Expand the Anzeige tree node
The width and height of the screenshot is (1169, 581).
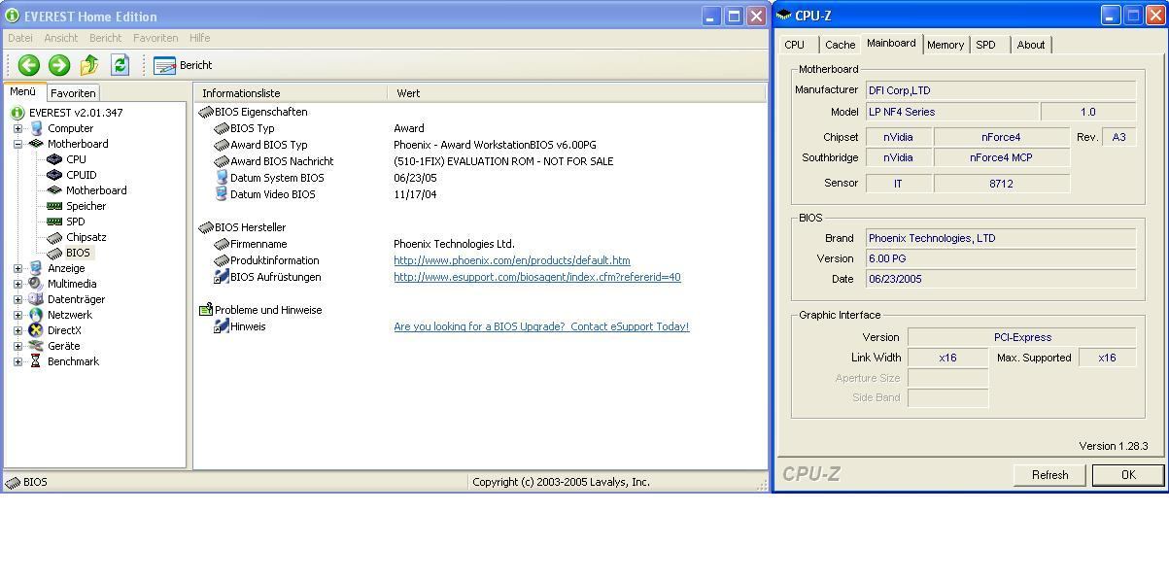[17, 268]
